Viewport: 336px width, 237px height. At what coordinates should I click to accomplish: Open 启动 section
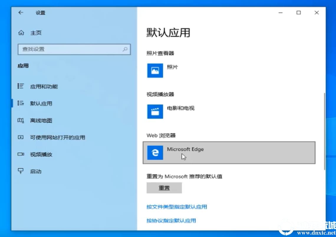point(36,172)
